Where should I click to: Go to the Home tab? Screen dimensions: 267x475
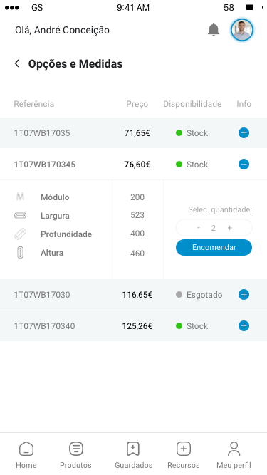click(x=26, y=454)
